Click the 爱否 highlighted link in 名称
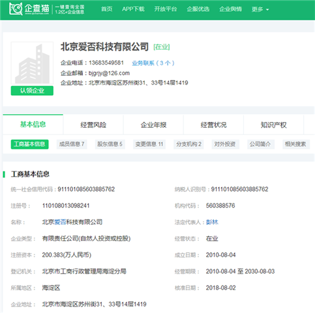The height and width of the screenshot is (313, 315). pyautogui.click(x=60, y=222)
